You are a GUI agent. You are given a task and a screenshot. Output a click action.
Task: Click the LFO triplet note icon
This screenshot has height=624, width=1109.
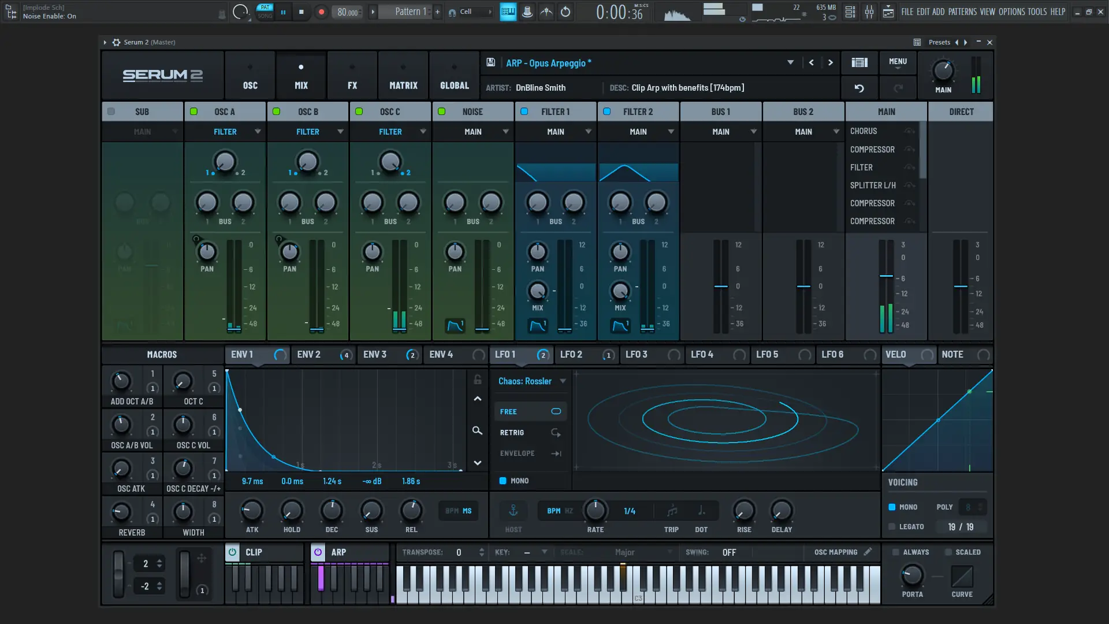tap(672, 511)
